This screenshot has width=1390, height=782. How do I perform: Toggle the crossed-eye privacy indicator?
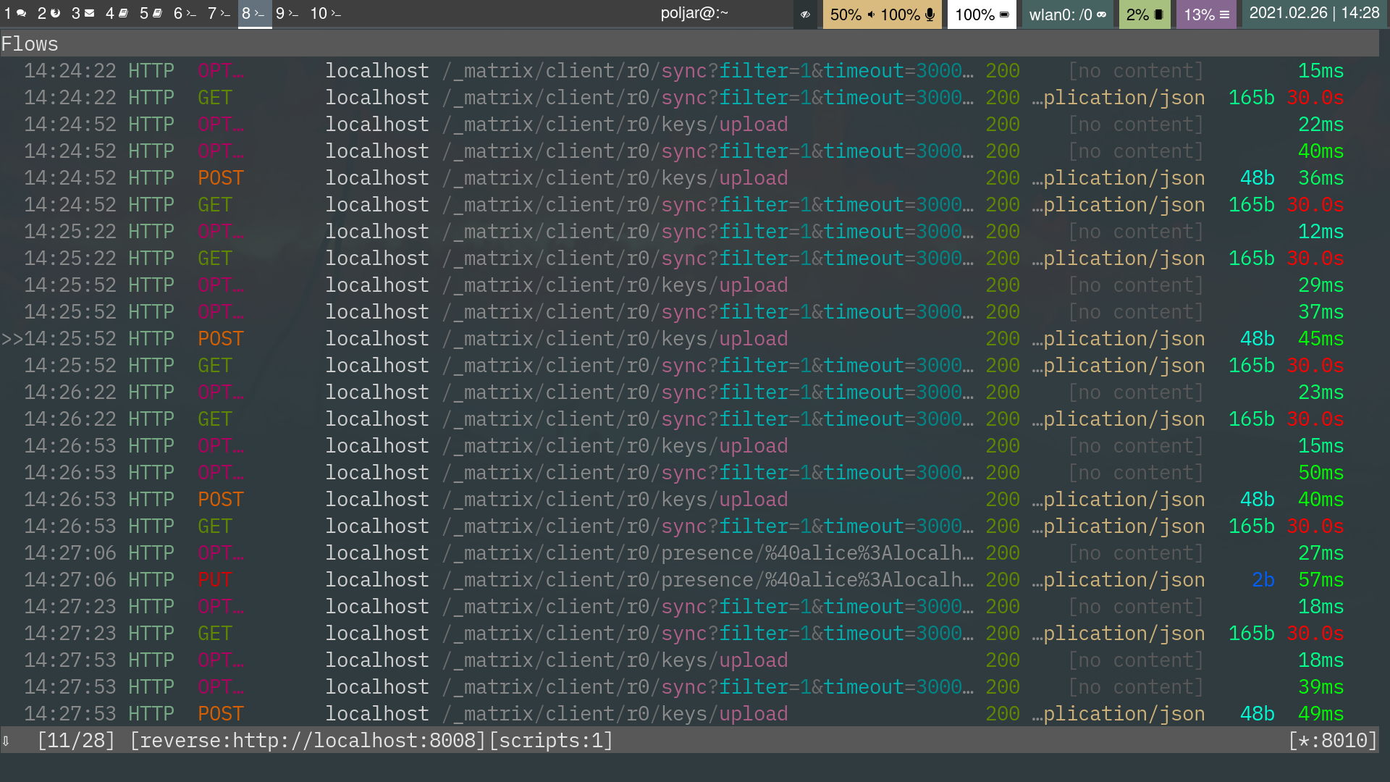tap(805, 14)
